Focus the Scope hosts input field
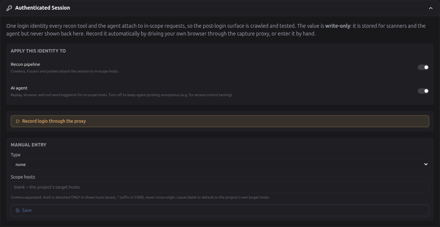This screenshot has height=227, width=440. coord(220,187)
